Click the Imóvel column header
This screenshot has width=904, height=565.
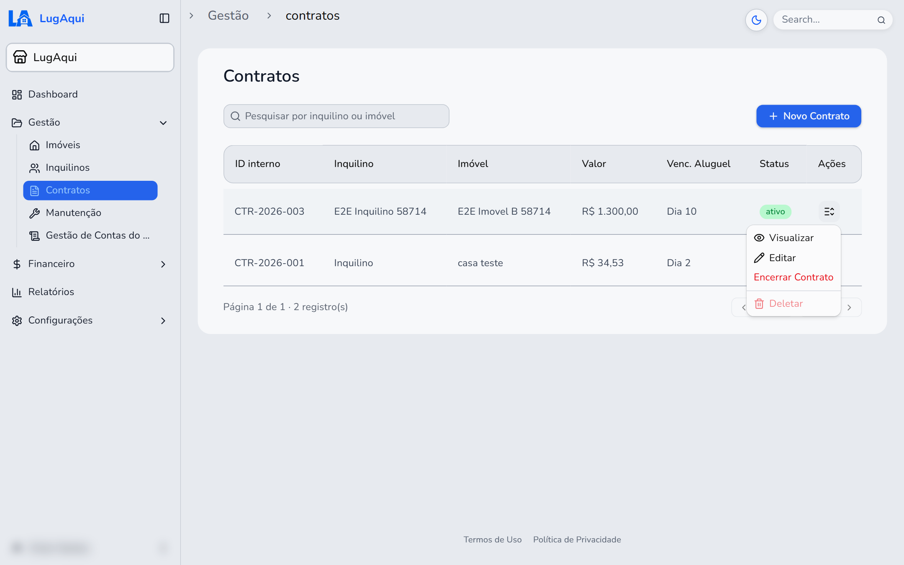point(473,164)
